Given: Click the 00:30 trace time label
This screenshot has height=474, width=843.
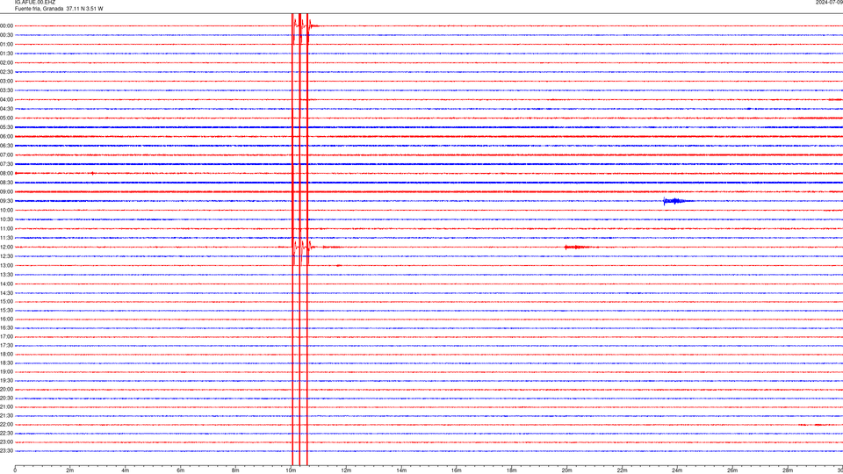Looking at the screenshot, I should pos(6,35).
